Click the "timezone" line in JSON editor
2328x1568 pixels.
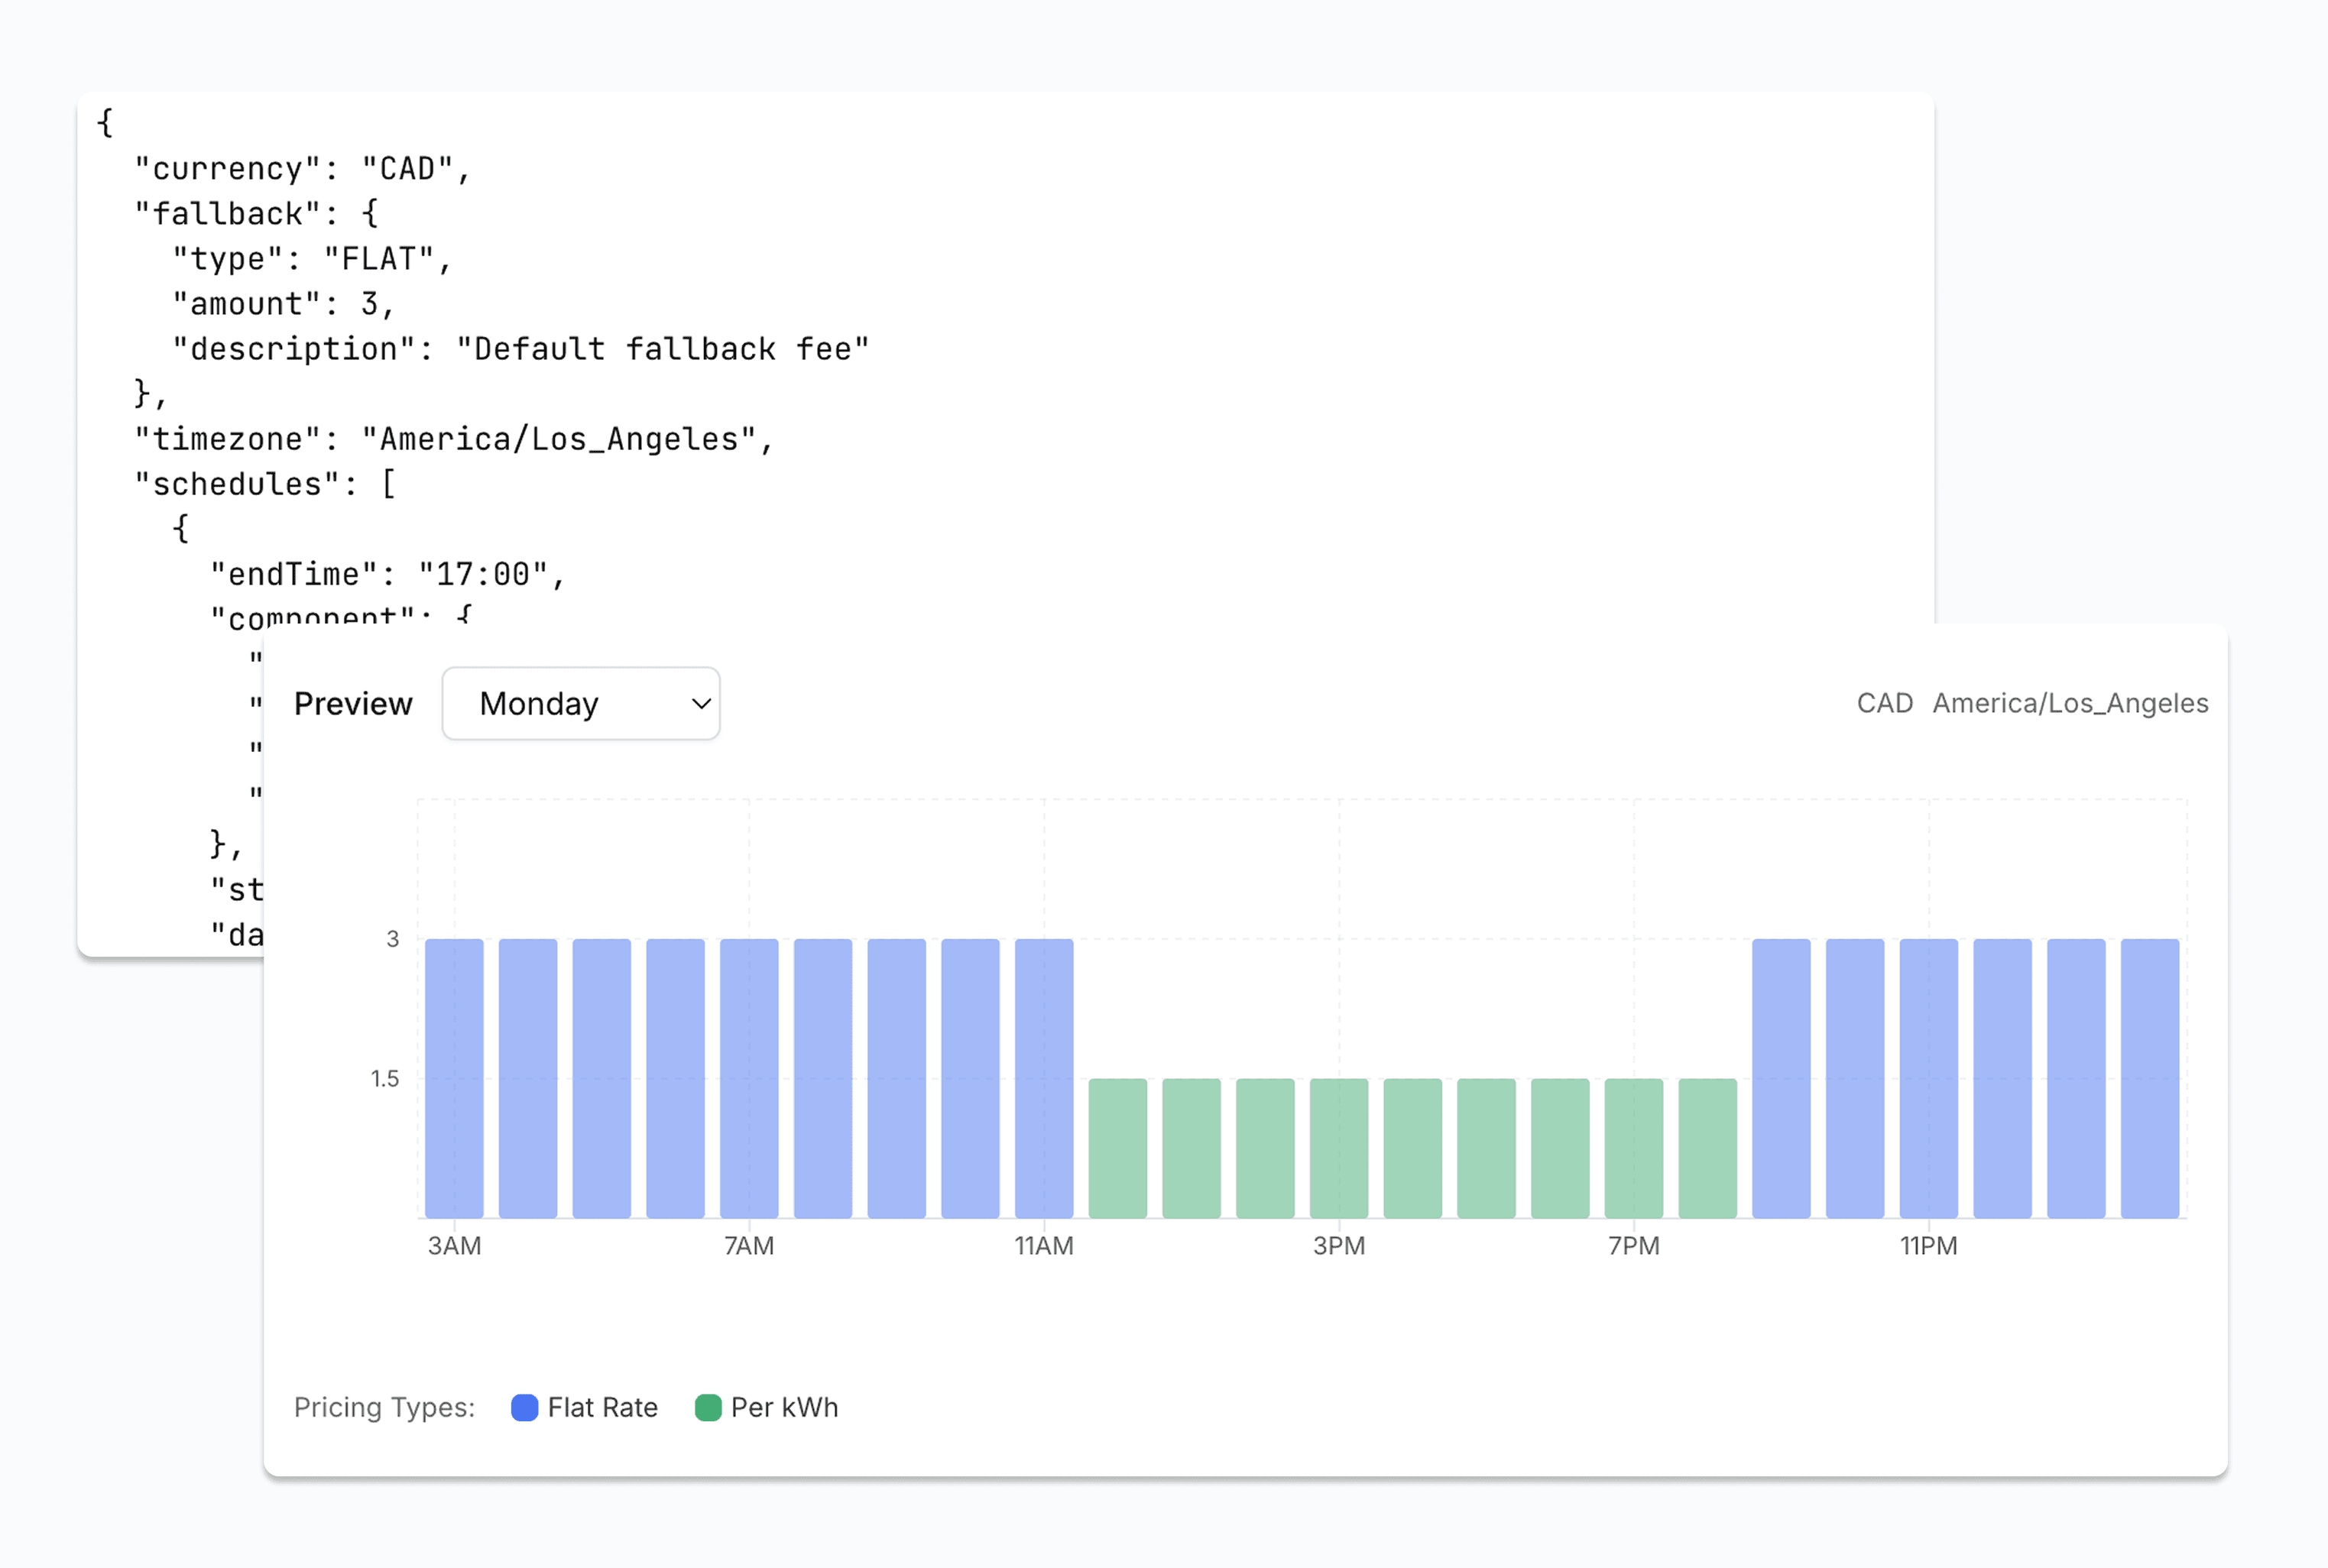(454, 439)
